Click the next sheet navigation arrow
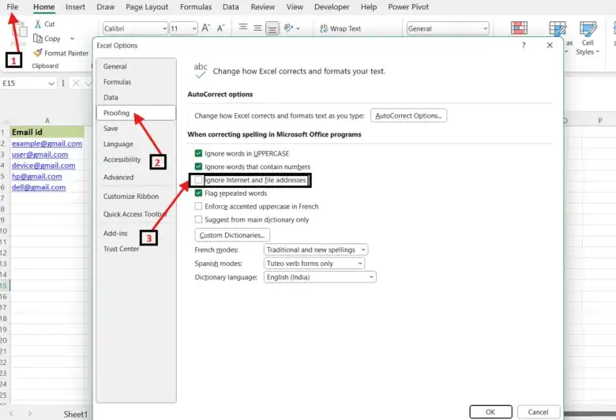 [30, 414]
